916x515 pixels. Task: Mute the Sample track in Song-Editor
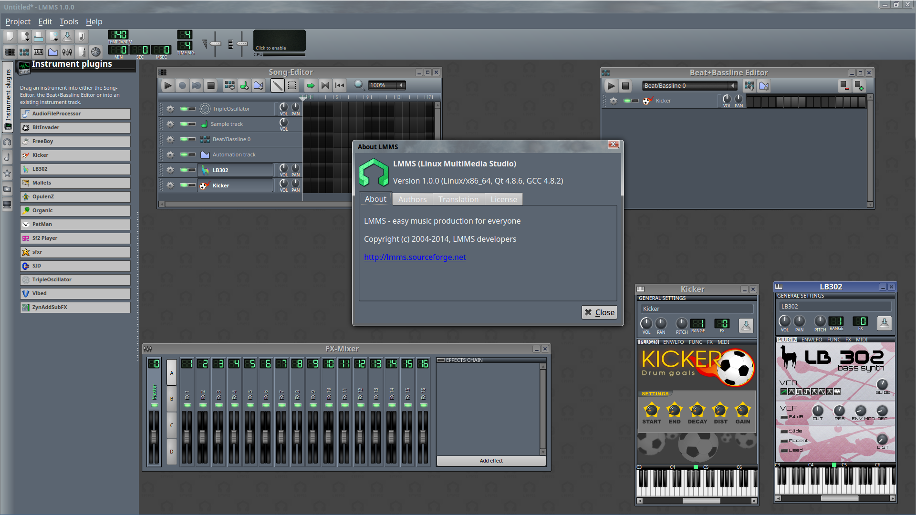click(x=184, y=124)
